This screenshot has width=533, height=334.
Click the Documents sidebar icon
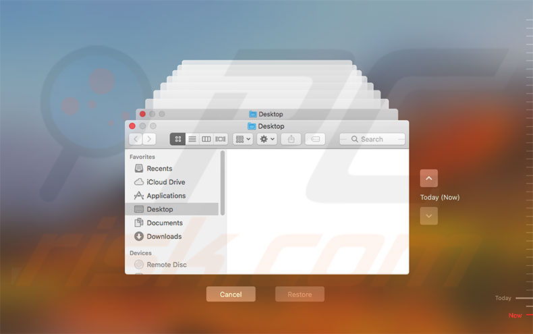coord(139,223)
